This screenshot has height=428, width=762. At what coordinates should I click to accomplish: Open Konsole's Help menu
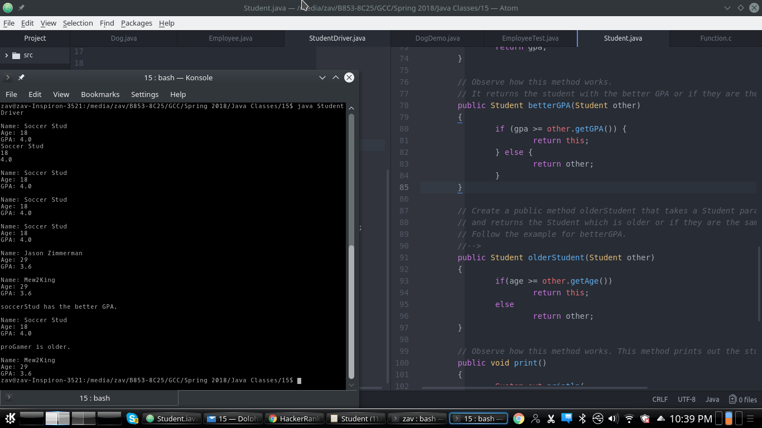(x=178, y=94)
